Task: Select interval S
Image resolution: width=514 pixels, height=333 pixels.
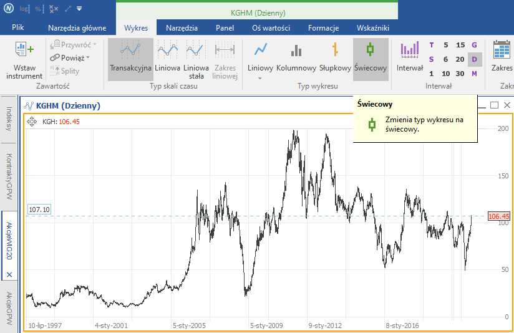Action: [x=432, y=59]
